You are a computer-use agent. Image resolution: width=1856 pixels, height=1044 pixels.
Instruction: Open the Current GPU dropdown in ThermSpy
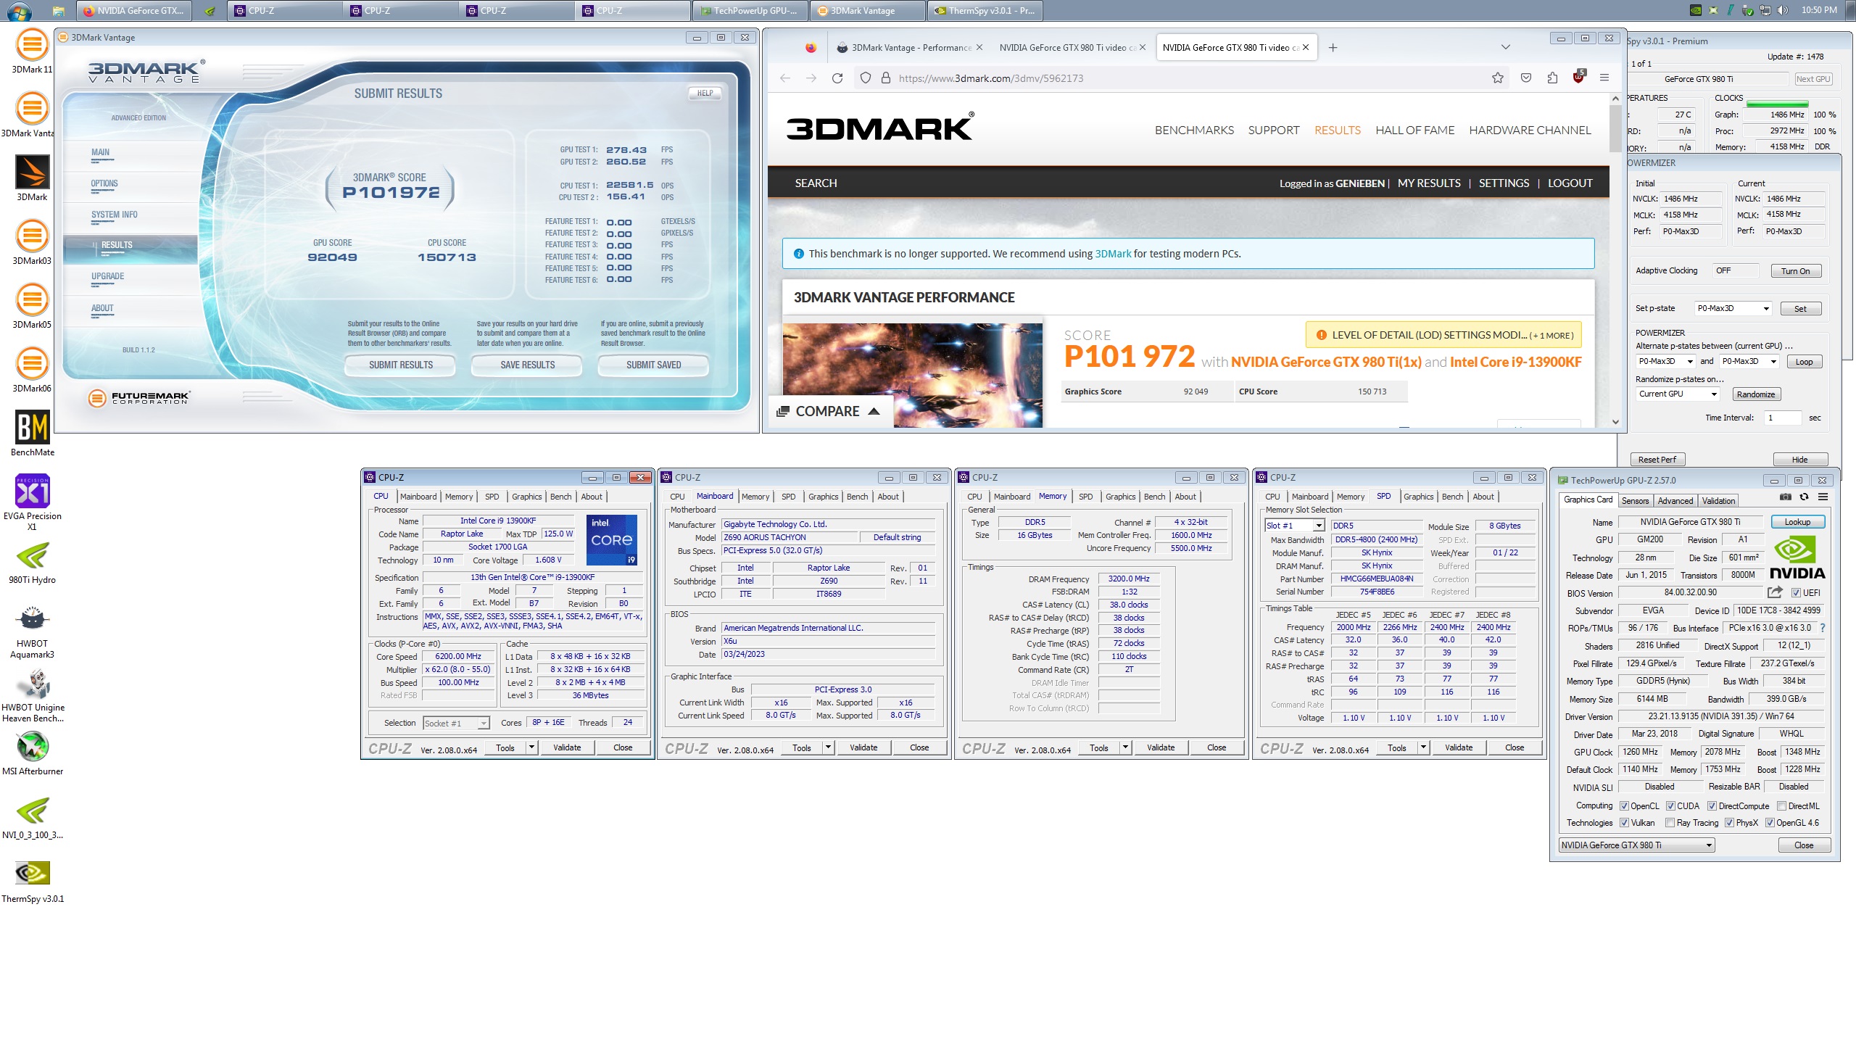point(1678,394)
